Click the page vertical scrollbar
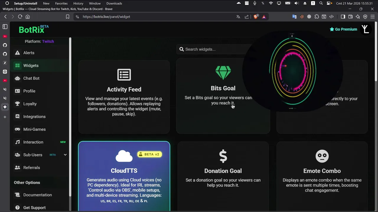The width and height of the screenshot is (378, 212). coord(376,51)
